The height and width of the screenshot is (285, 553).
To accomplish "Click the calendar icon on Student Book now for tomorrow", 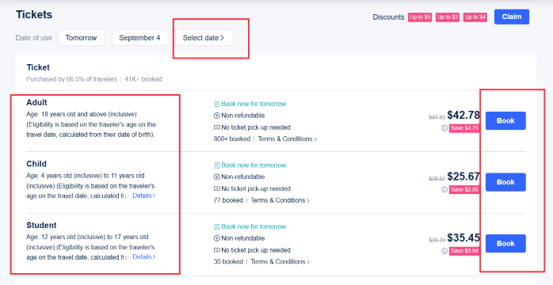I will click(217, 226).
